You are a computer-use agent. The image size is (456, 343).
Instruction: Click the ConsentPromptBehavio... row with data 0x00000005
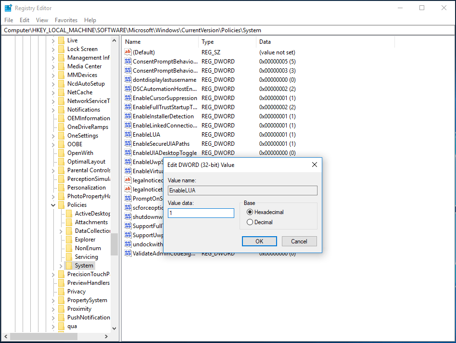point(210,62)
